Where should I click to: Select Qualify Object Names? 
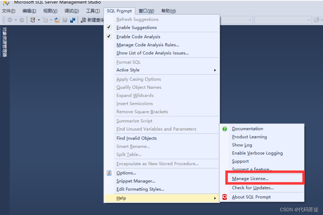[139, 87]
